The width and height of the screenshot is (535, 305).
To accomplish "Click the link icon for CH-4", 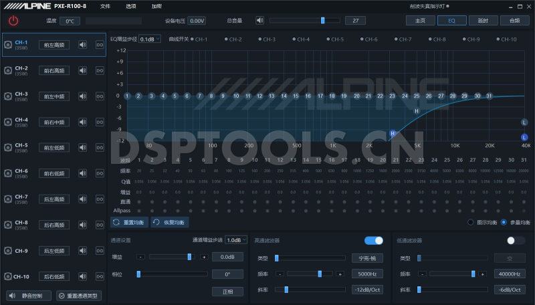I will [x=100, y=122].
